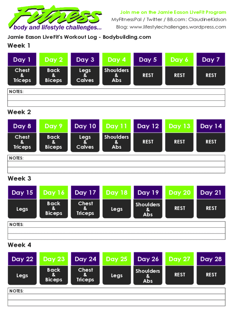The height and width of the screenshot is (311, 234).
Task: Click the Day 4 green header tile
Action: click(117, 60)
